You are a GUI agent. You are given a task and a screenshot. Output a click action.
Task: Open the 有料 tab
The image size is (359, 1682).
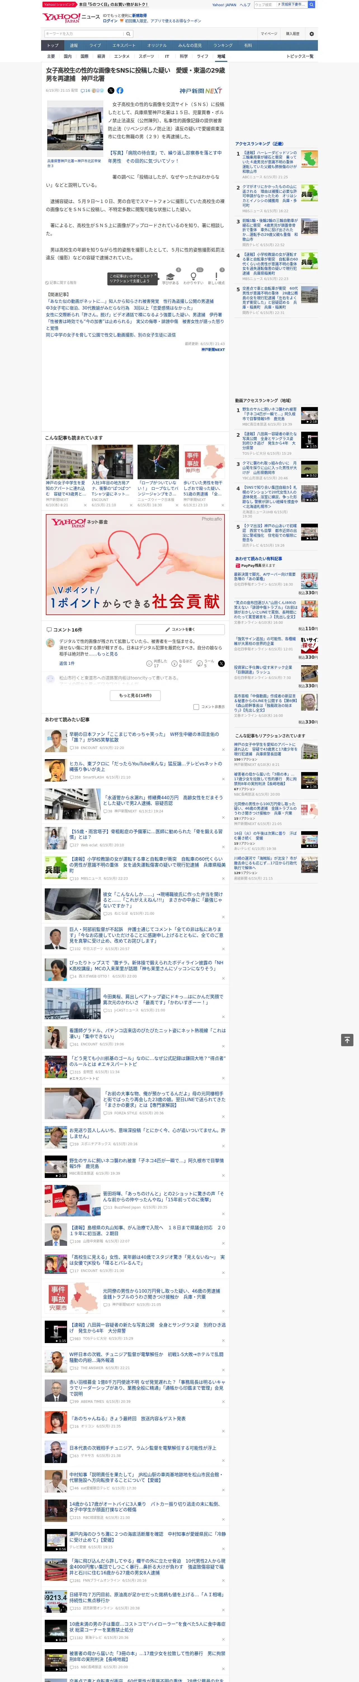tap(248, 46)
